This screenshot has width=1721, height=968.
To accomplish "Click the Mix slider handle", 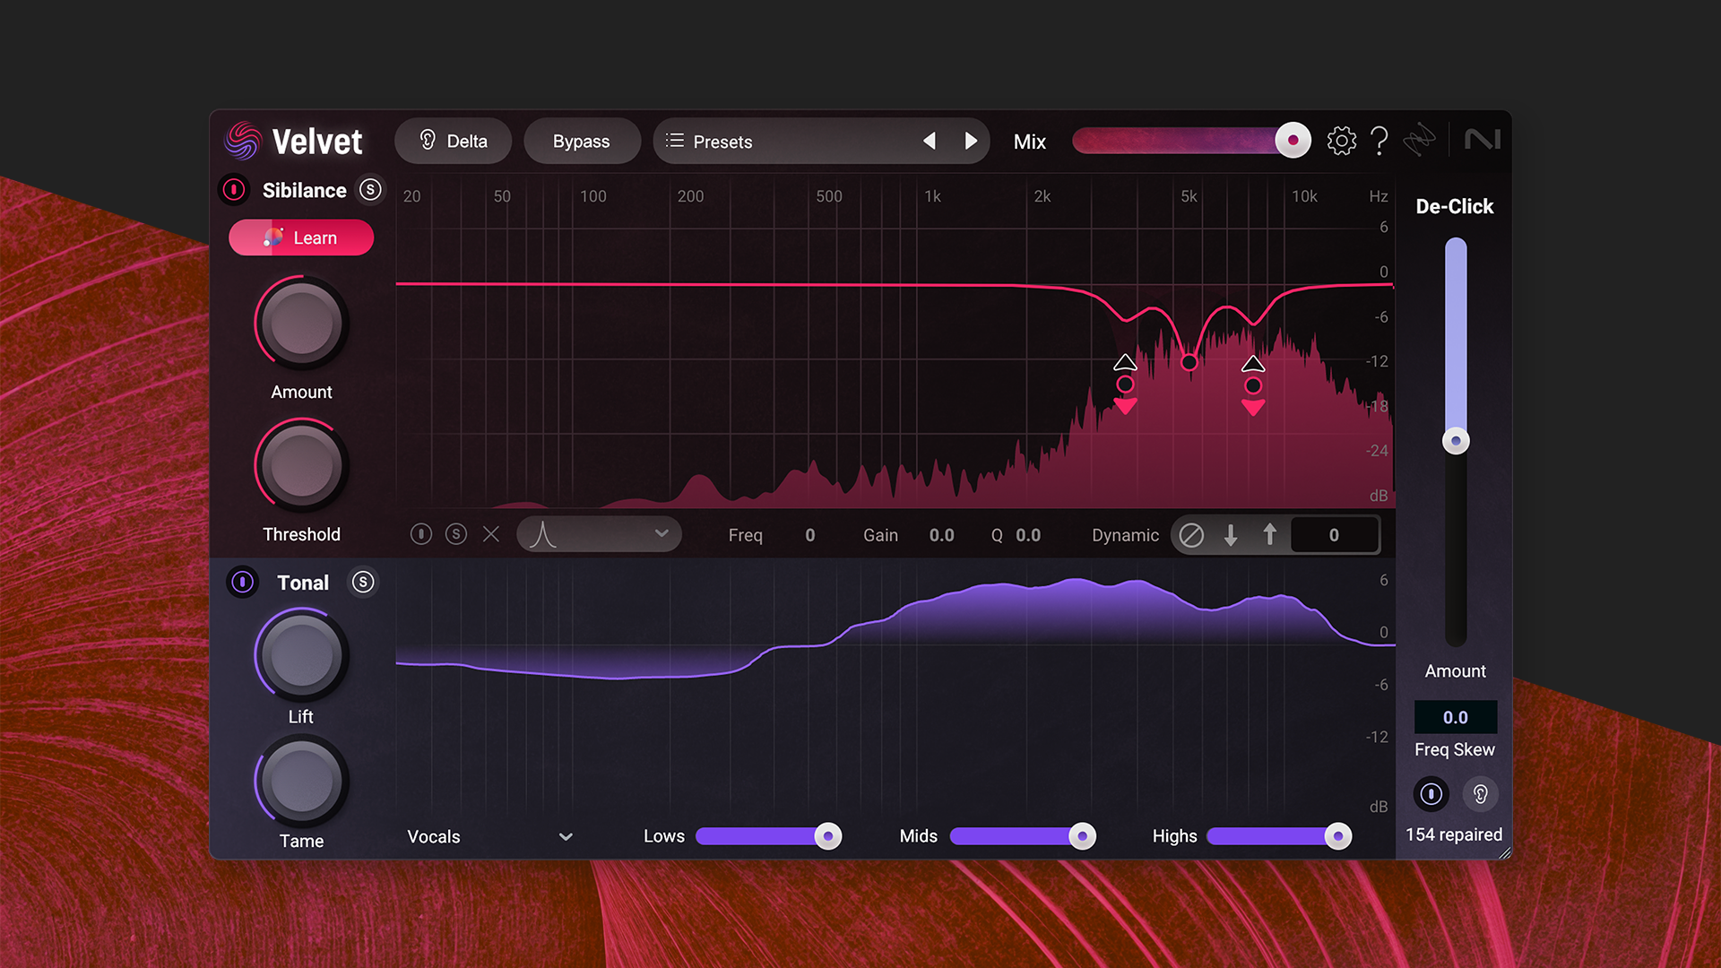I will pyautogui.click(x=1293, y=141).
